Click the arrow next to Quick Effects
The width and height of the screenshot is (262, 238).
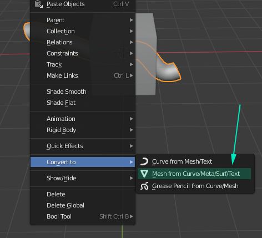coord(132,146)
